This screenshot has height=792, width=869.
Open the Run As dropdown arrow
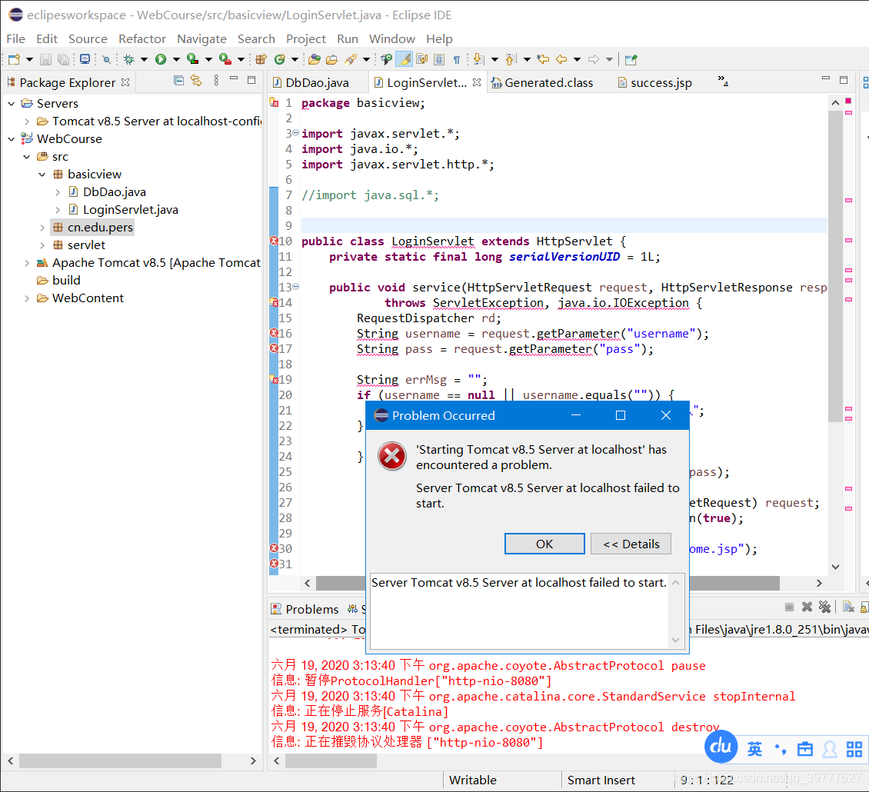(176, 59)
